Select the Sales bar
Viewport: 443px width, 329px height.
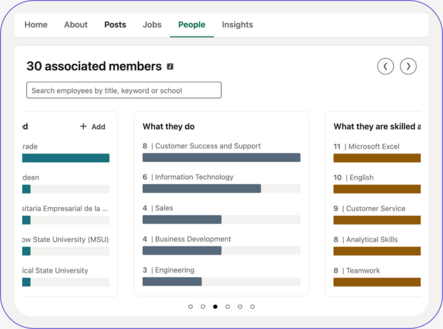pos(221,219)
